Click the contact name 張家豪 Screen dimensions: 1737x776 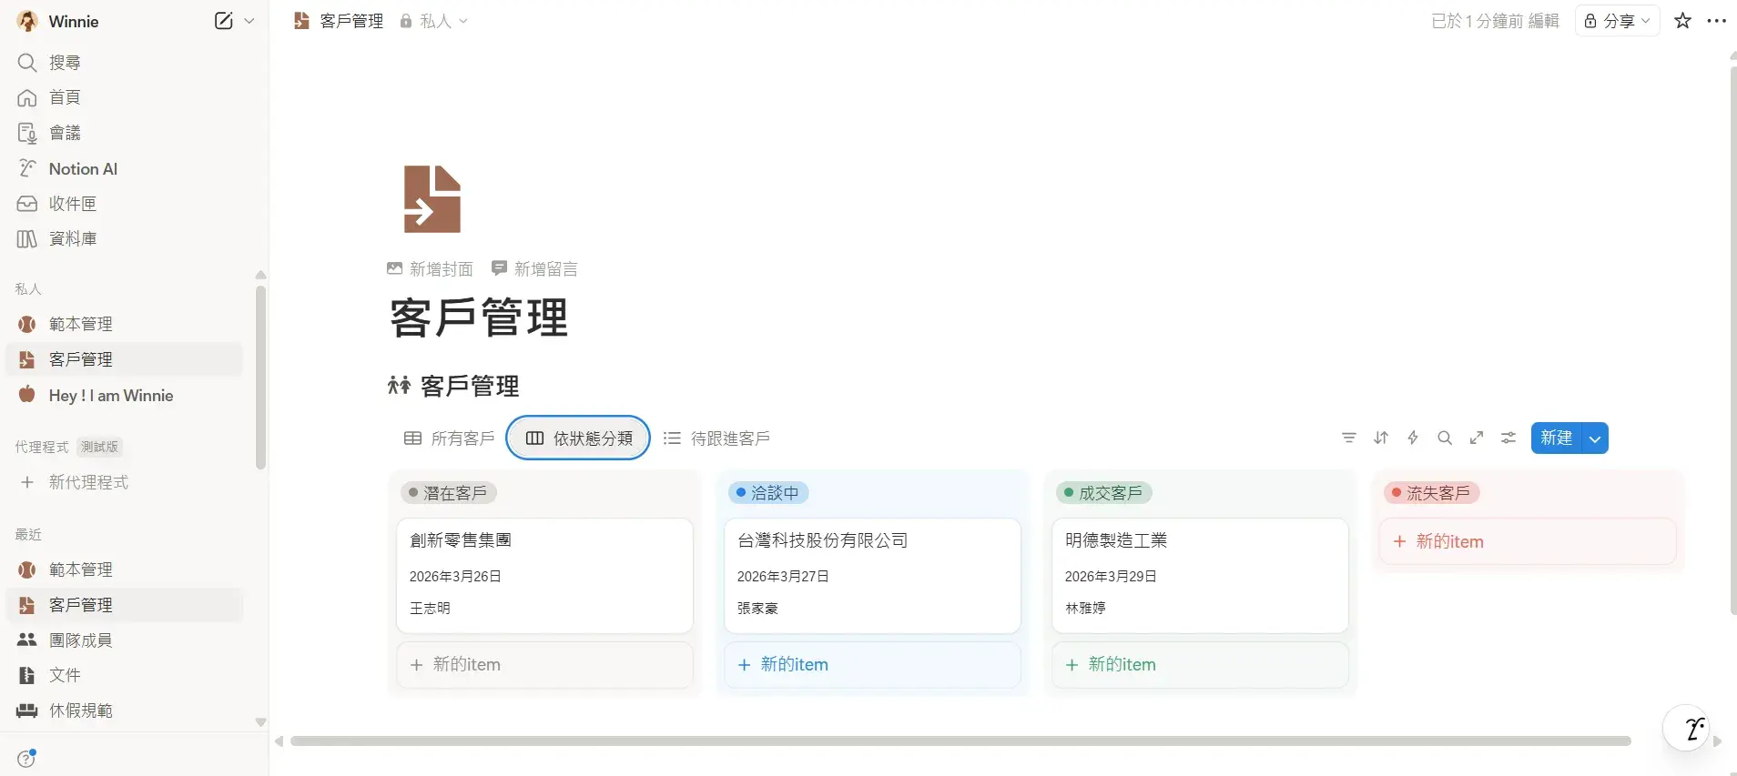point(757,608)
